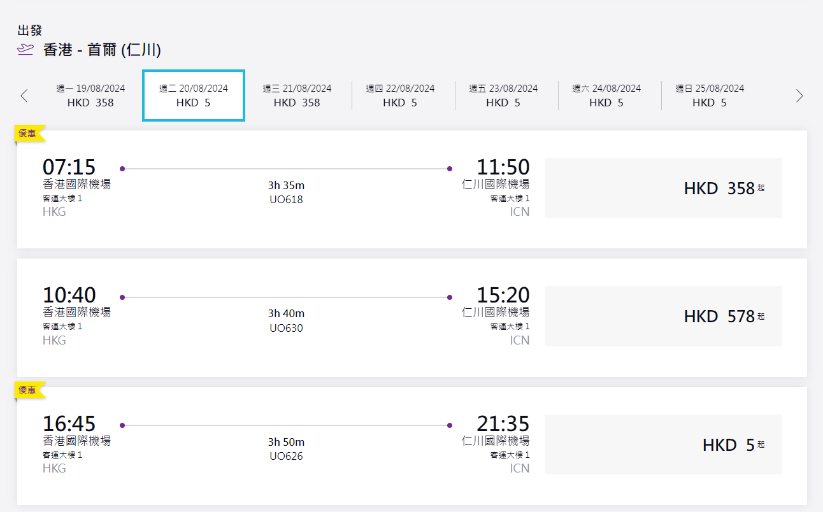Switch to Wednesday 21/08/2024 fares
Image resolution: width=823 pixels, height=512 pixels.
point(297,96)
